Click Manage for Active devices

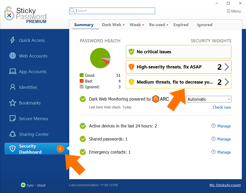tap(224, 126)
